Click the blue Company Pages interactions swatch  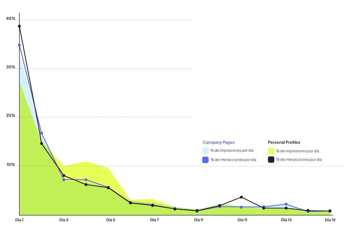coord(205,160)
